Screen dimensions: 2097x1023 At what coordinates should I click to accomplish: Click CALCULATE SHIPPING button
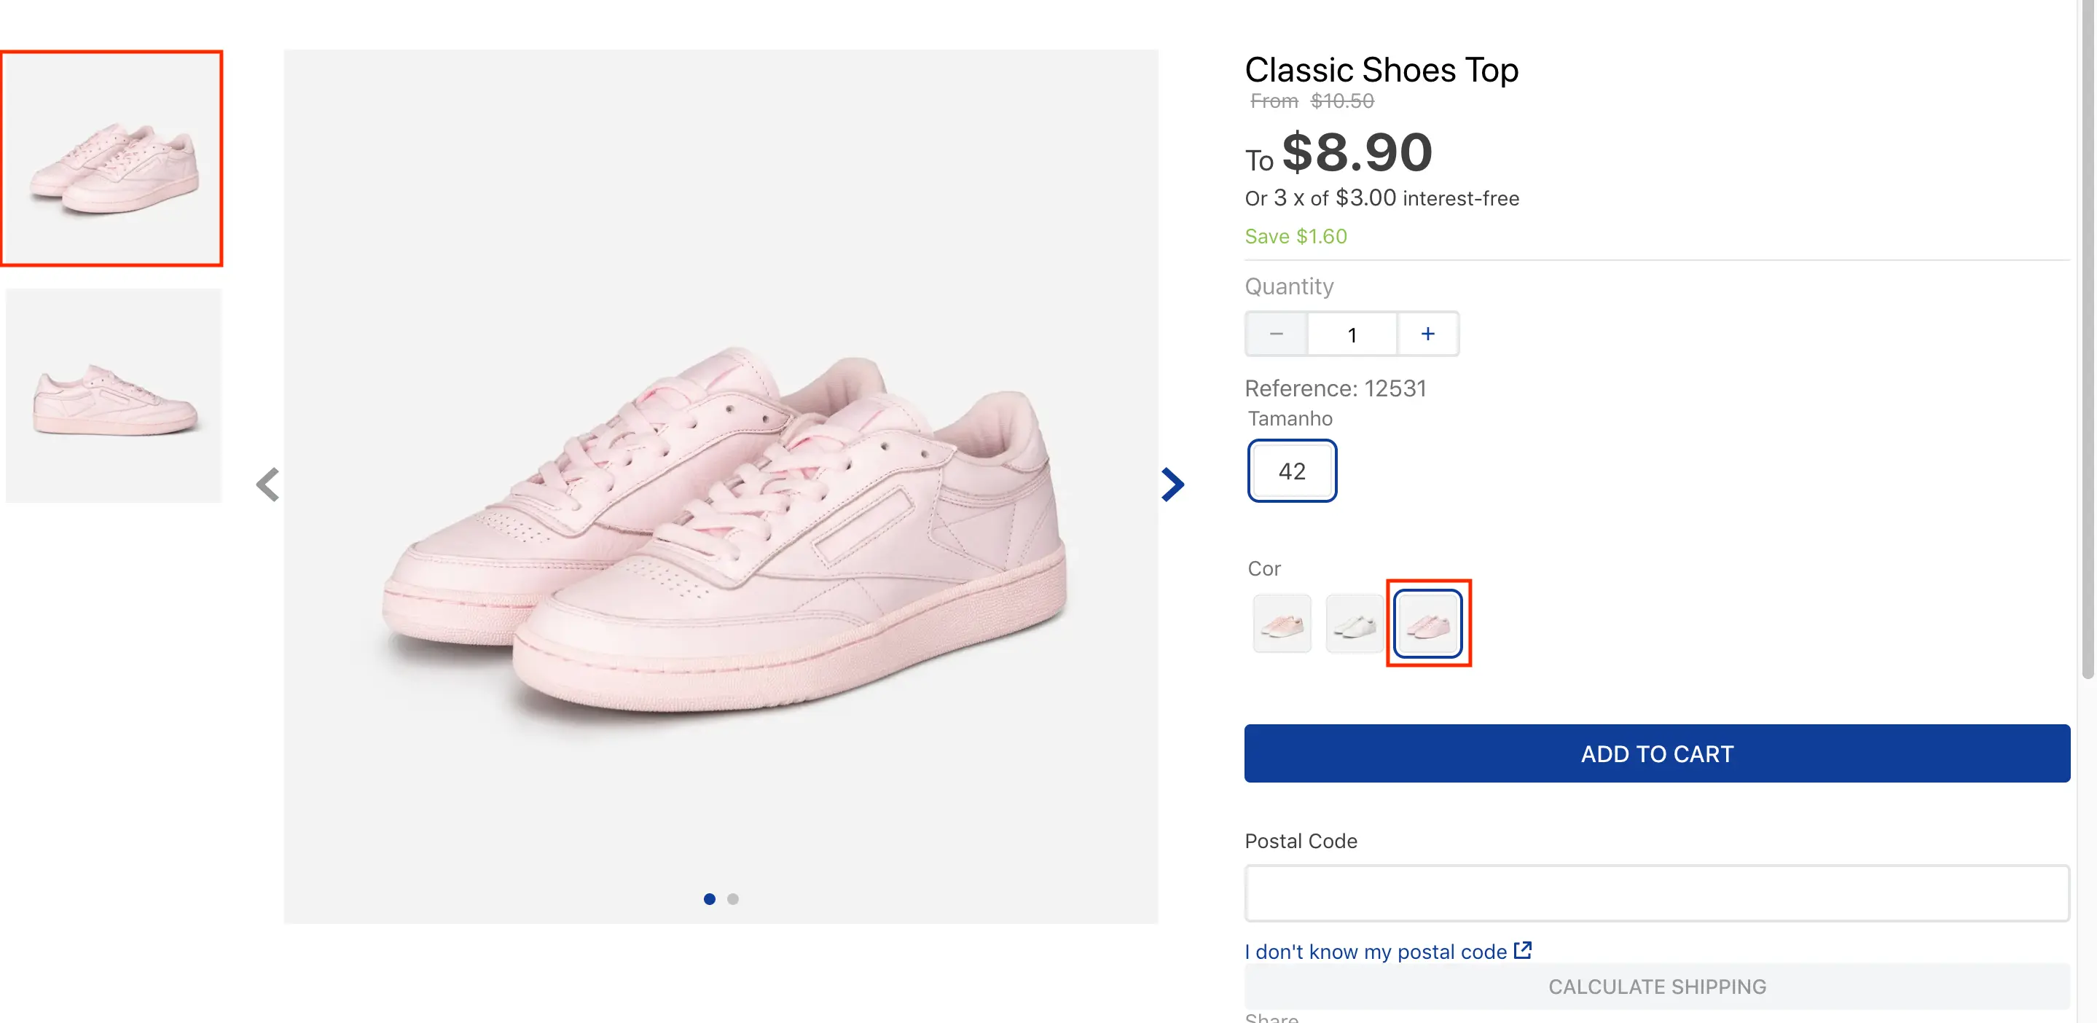(x=1657, y=987)
